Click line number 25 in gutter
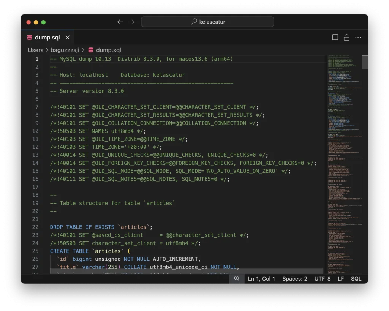This screenshot has width=389, height=311. [x=35, y=251]
